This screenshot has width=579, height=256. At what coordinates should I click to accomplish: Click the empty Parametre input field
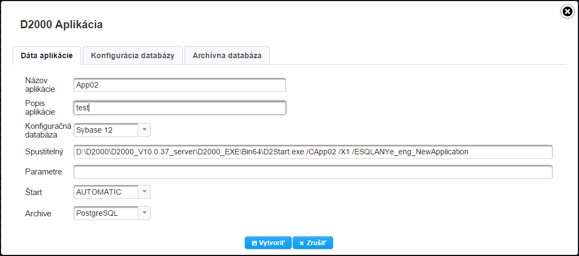point(313,172)
